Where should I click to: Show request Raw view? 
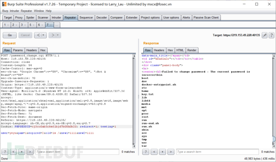pyautogui.click(x=7, y=50)
